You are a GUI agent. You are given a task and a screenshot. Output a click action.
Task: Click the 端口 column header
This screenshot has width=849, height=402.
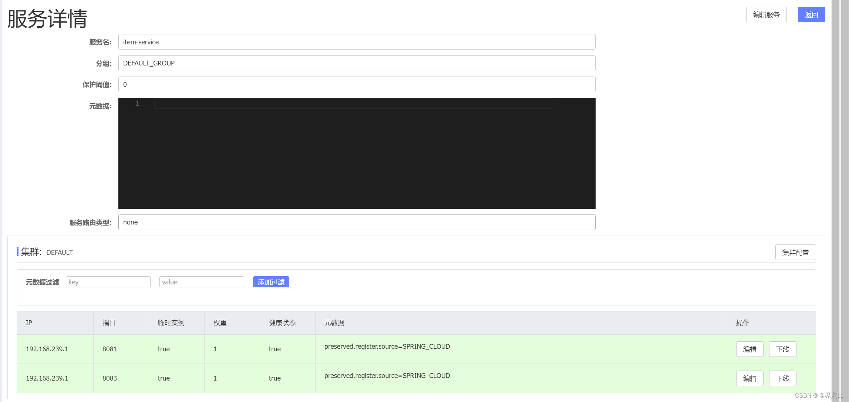(x=121, y=323)
